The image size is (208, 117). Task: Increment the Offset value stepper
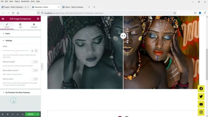click(36, 50)
